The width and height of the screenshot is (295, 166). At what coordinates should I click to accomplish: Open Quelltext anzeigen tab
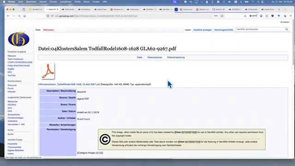tap(202, 30)
